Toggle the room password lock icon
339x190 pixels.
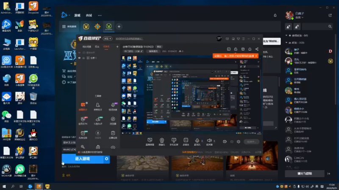(x=236, y=49)
